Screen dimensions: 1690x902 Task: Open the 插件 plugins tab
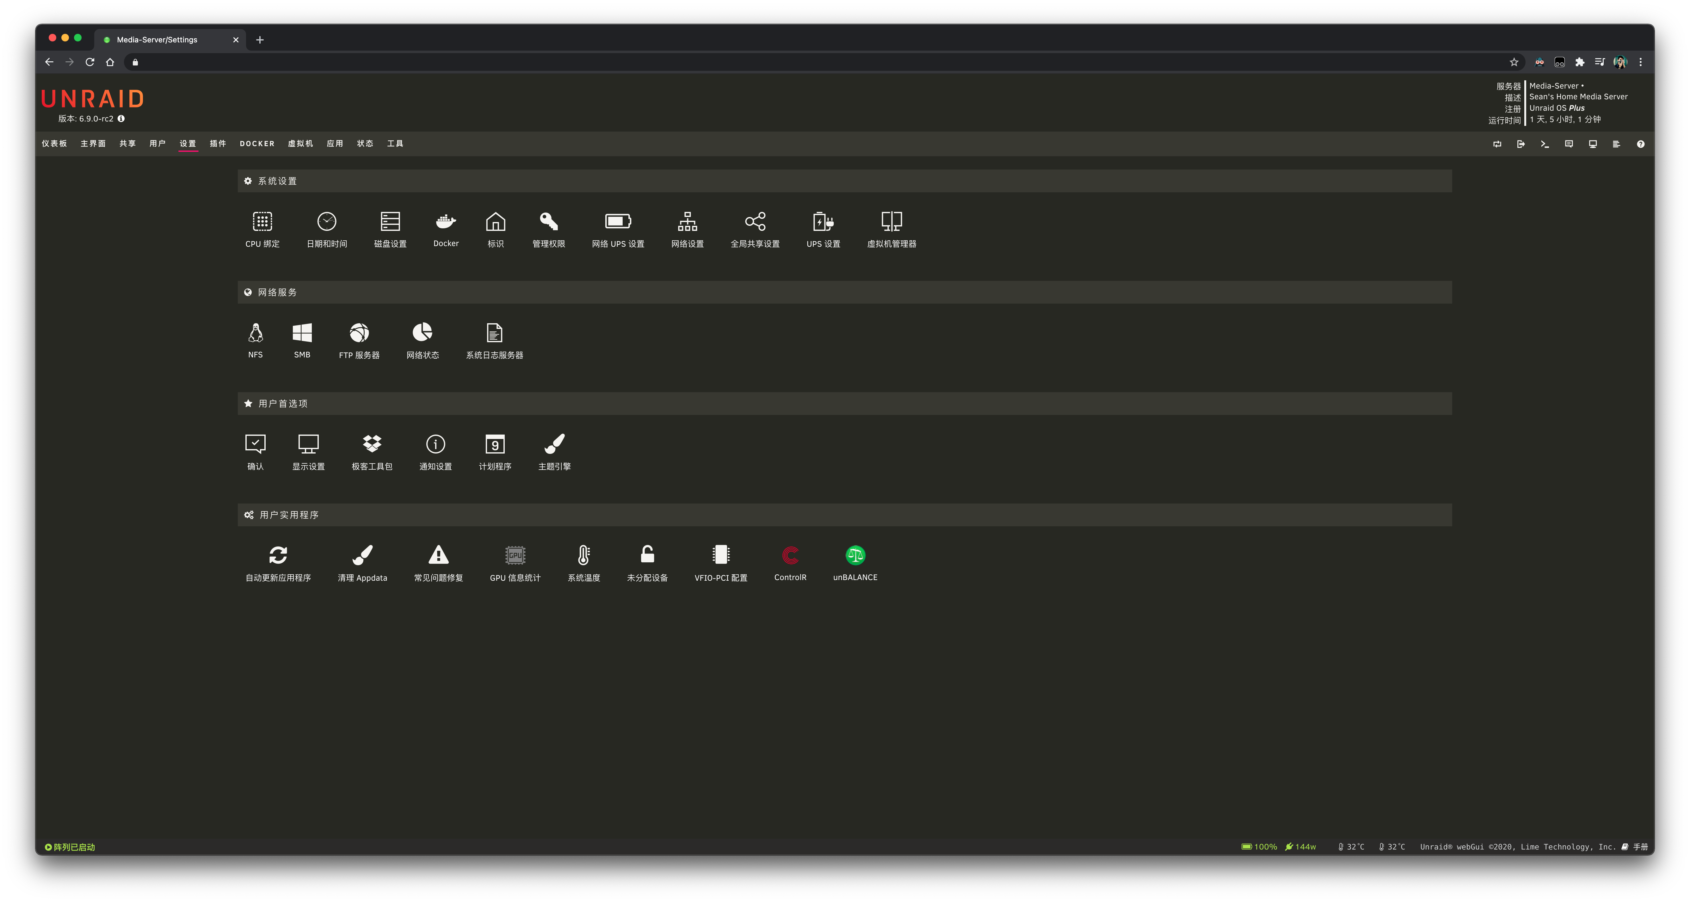pos(218,144)
